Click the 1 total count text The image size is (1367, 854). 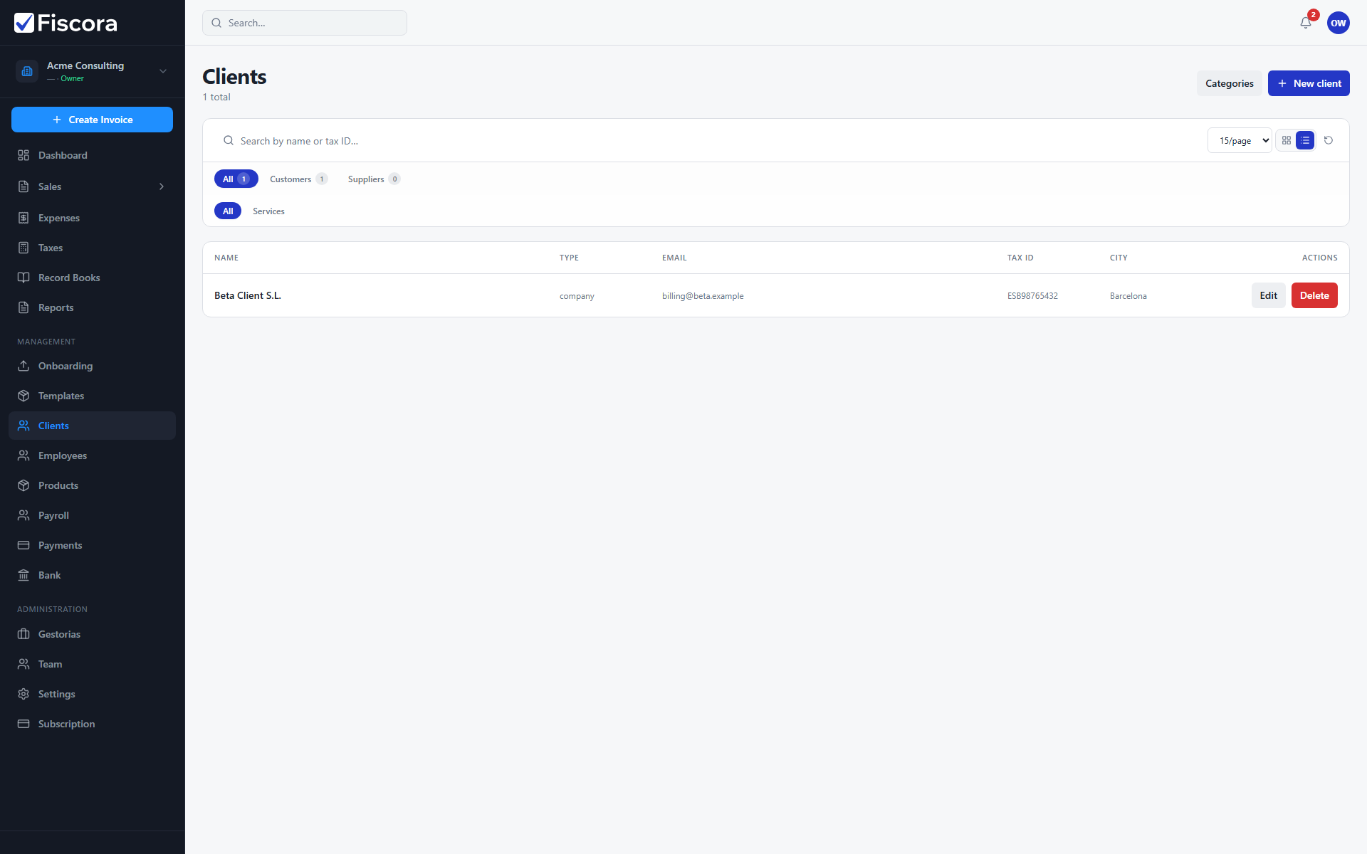[216, 97]
